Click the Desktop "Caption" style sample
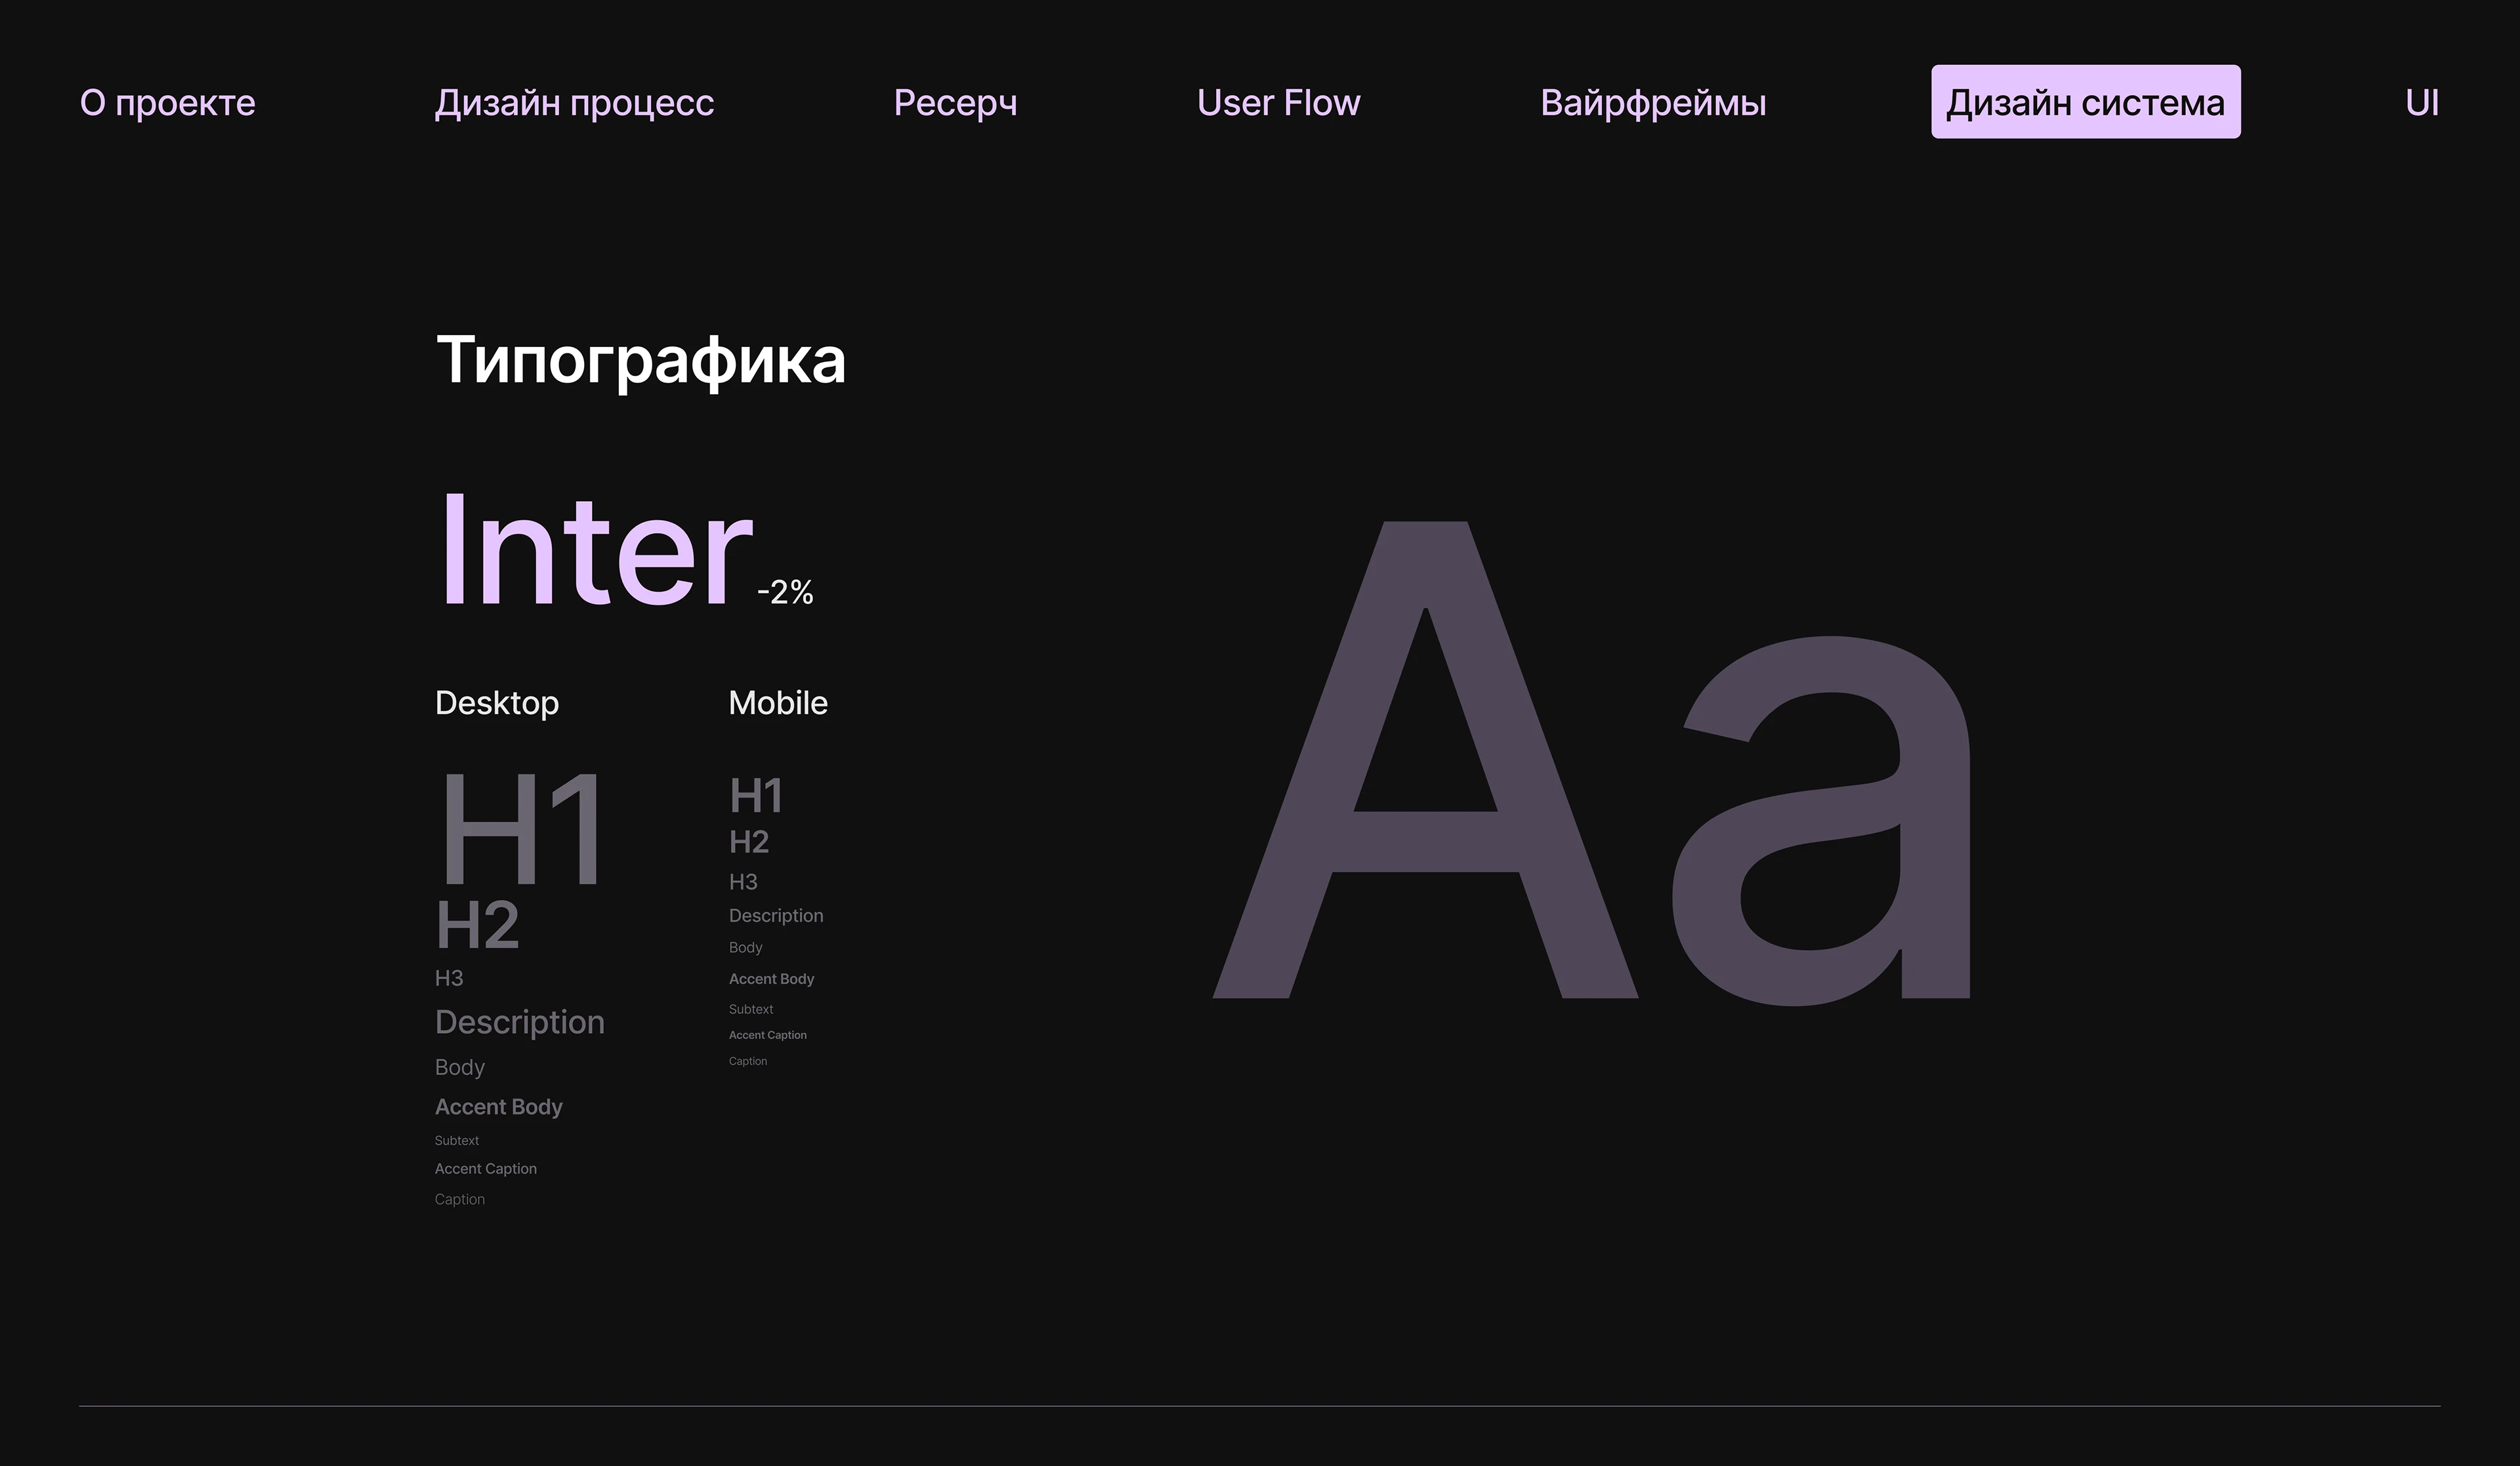The image size is (2520, 1466). click(460, 1198)
